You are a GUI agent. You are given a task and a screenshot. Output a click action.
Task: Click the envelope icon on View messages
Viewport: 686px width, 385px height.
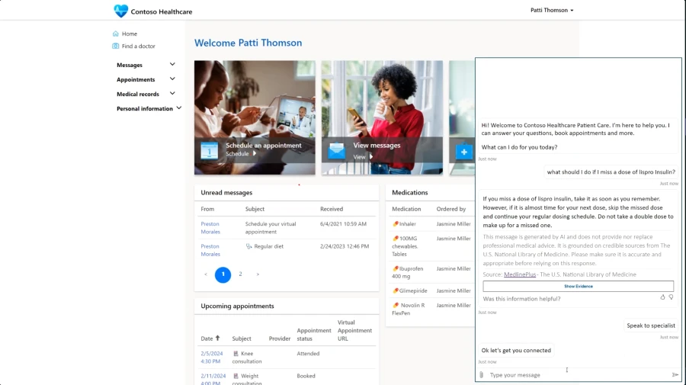point(336,150)
